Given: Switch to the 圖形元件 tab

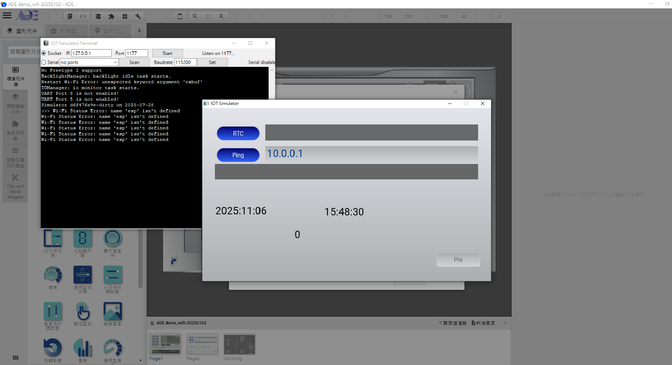Looking at the screenshot, I should pyautogui.click(x=23, y=31).
